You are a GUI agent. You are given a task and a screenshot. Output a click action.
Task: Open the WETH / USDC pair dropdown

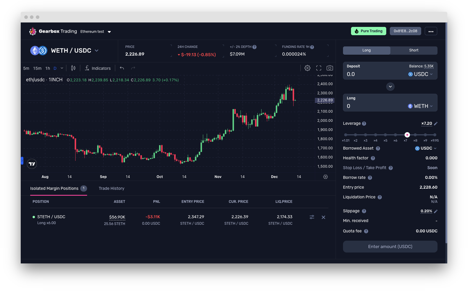click(x=97, y=51)
